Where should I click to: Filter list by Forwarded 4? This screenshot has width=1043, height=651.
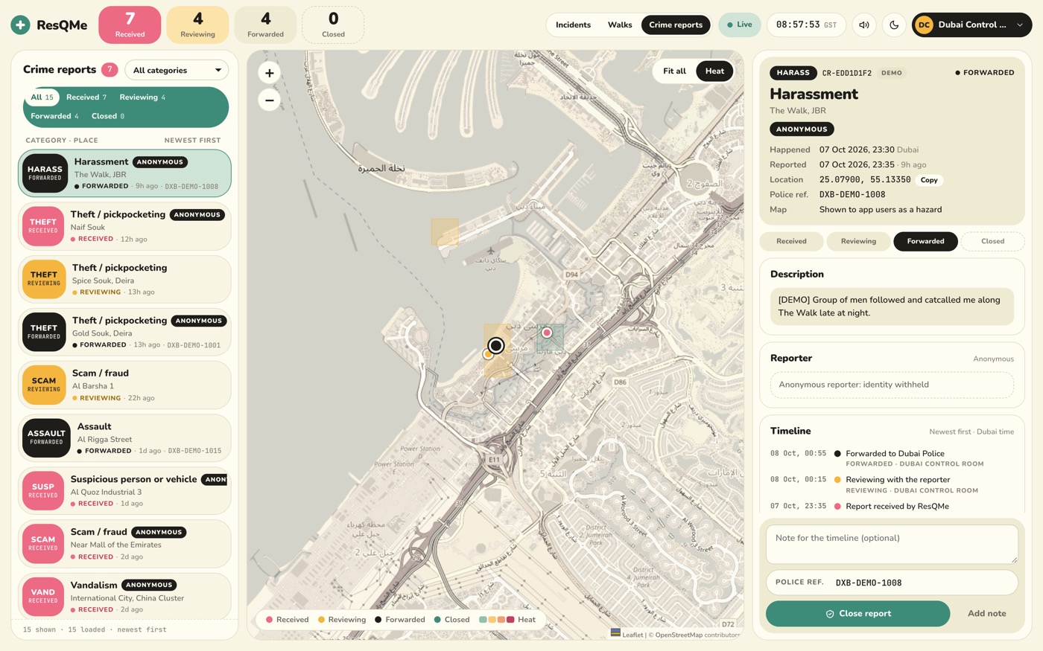55,116
